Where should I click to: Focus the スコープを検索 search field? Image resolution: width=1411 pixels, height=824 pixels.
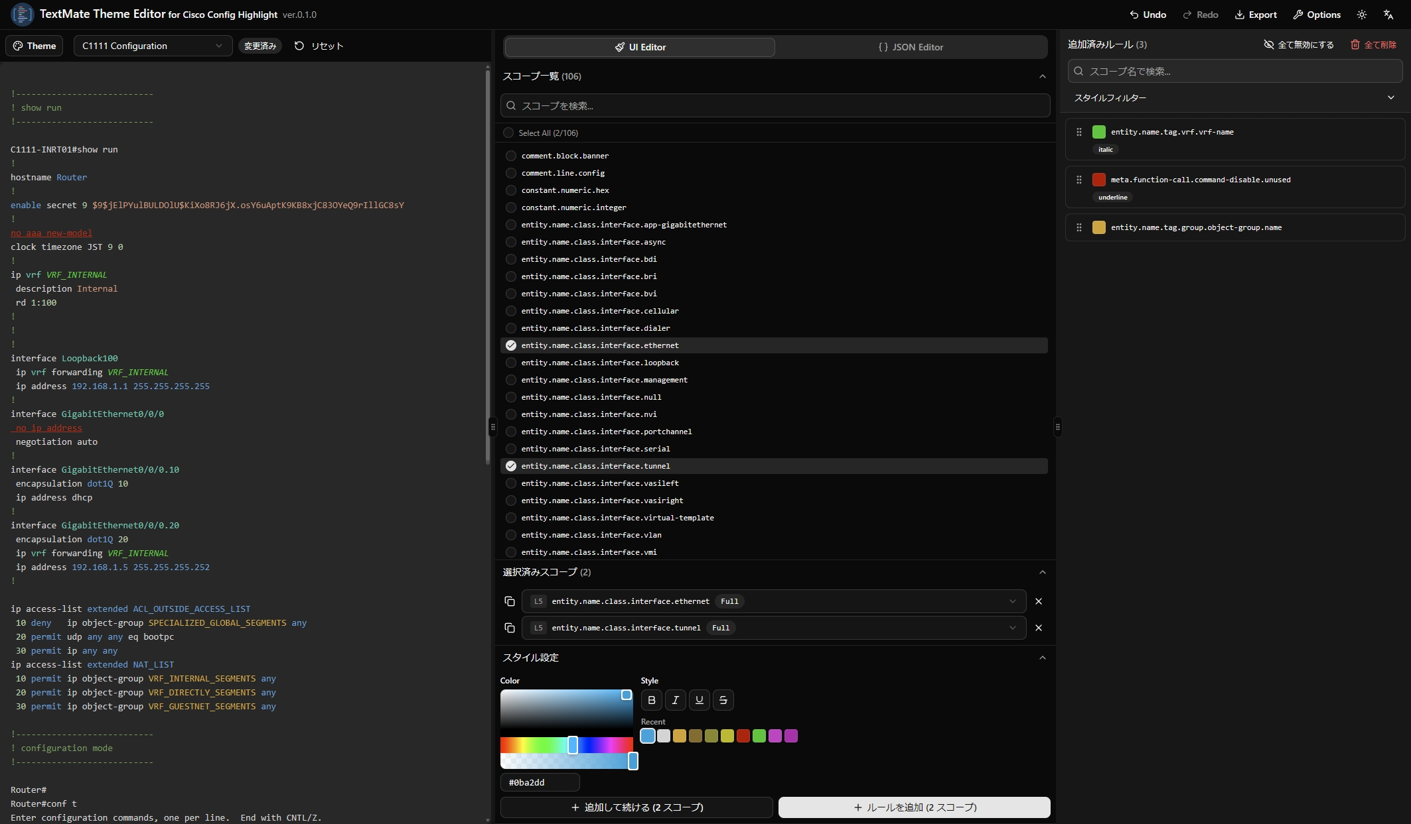click(775, 105)
